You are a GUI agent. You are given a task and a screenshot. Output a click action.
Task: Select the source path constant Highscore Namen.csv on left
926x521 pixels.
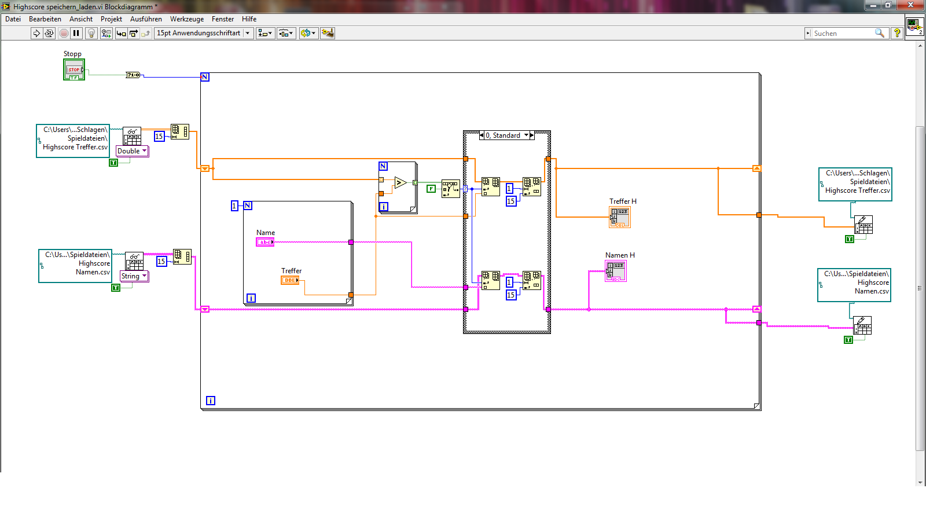pyautogui.click(x=75, y=266)
